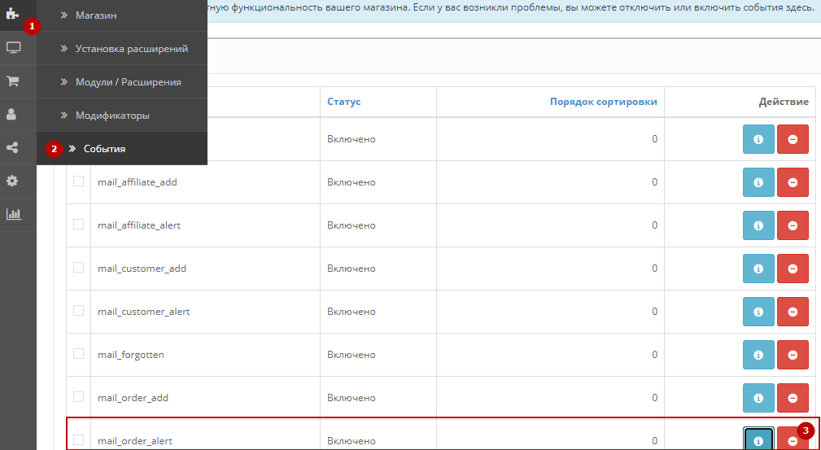
Task: Click the mail_order_add event name
Action: coord(133,398)
